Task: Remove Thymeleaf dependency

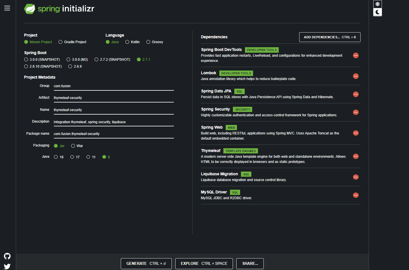Action: click(356, 156)
